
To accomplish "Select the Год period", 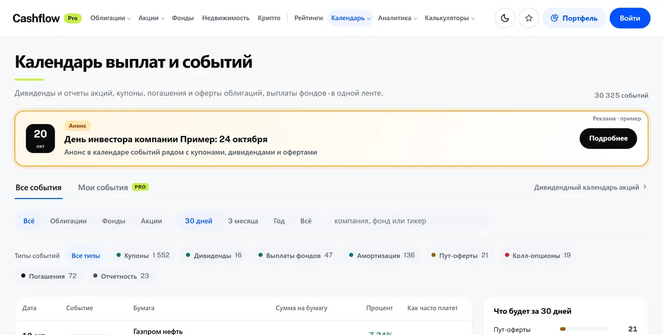I will click(x=279, y=220).
